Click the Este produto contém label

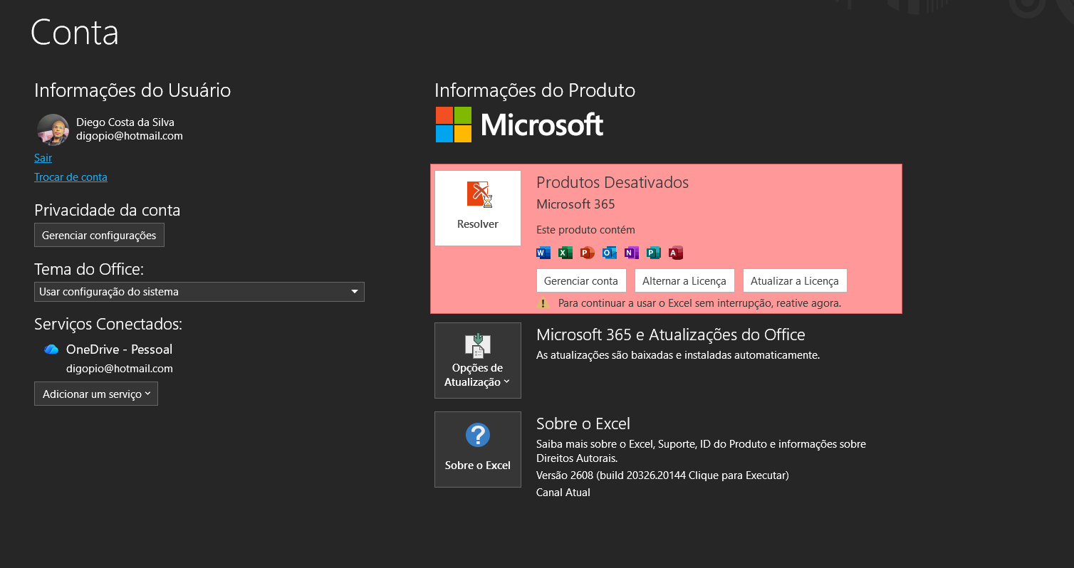point(585,230)
